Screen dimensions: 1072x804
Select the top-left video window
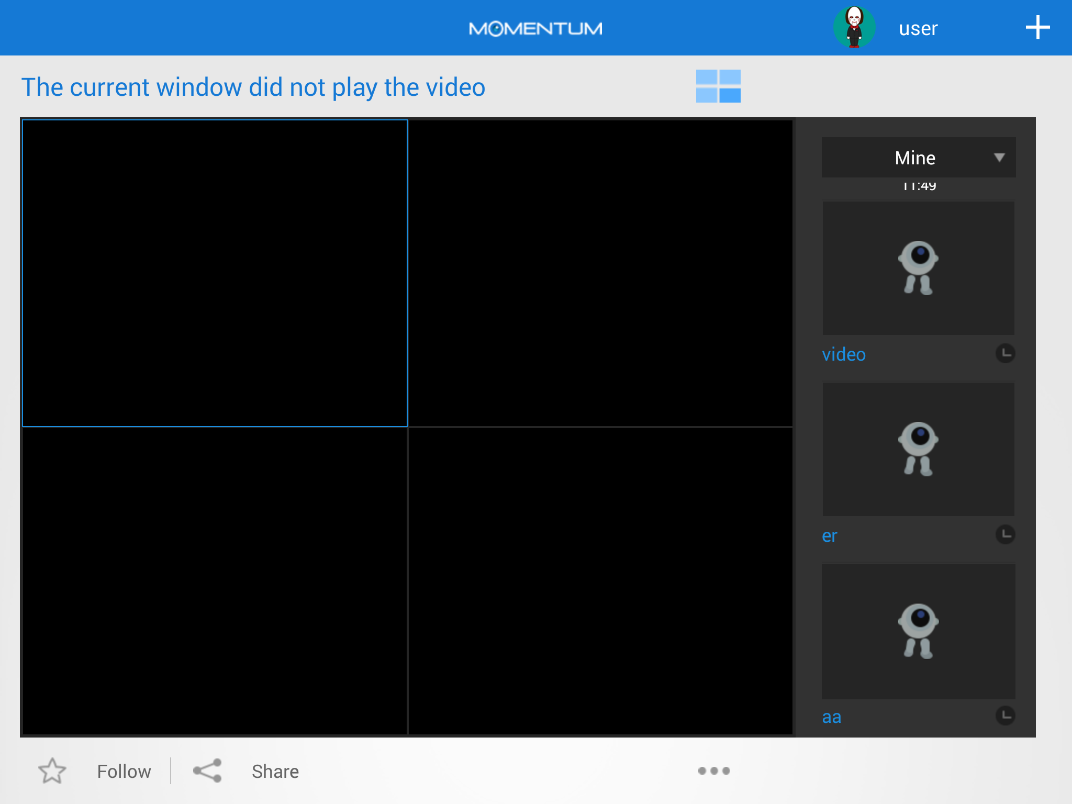coord(215,273)
